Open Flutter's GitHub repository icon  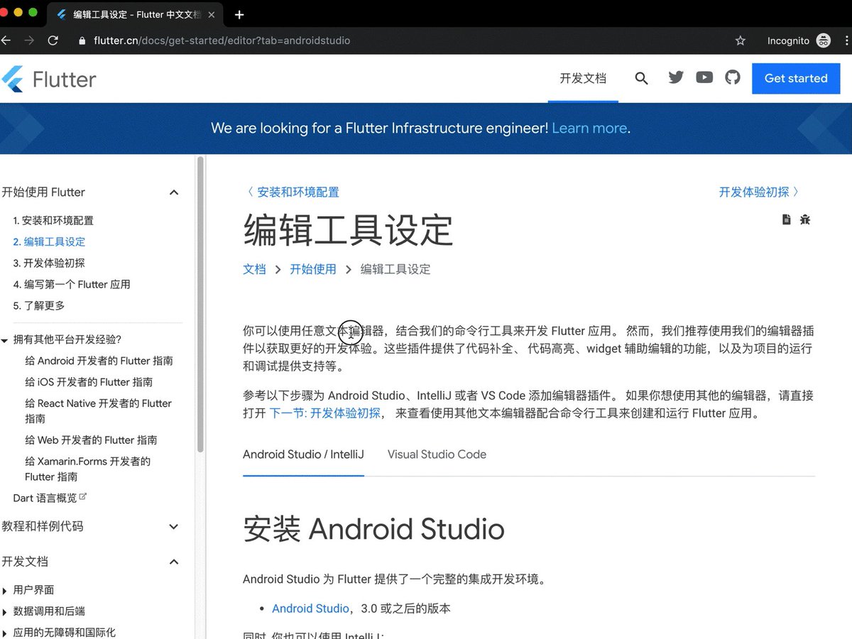pos(733,77)
